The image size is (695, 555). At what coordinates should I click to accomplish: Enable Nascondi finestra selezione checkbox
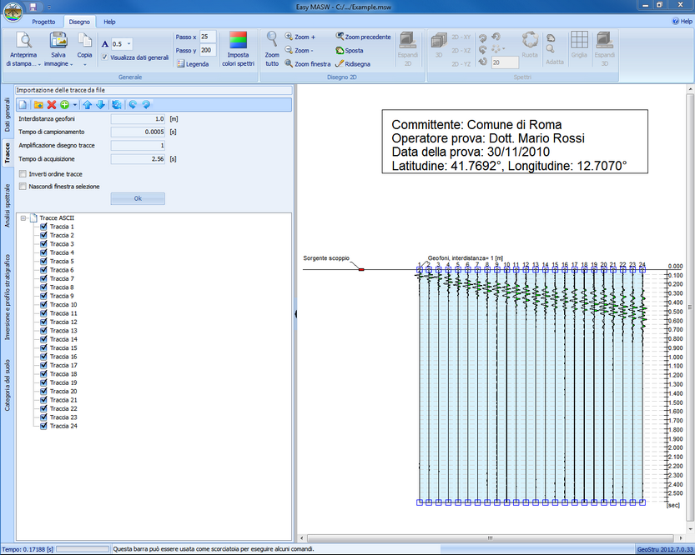(23, 187)
